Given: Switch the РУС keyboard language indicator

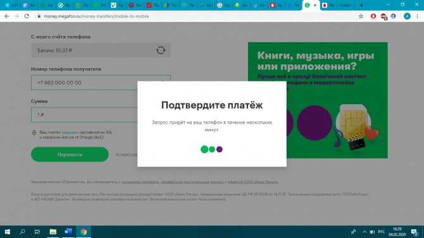Looking at the screenshot, I should pos(381,232).
